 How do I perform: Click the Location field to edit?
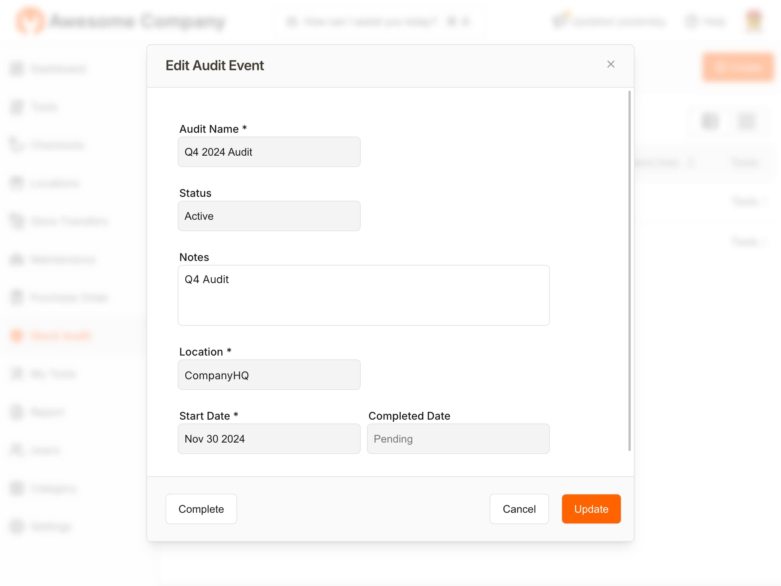point(269,374)
